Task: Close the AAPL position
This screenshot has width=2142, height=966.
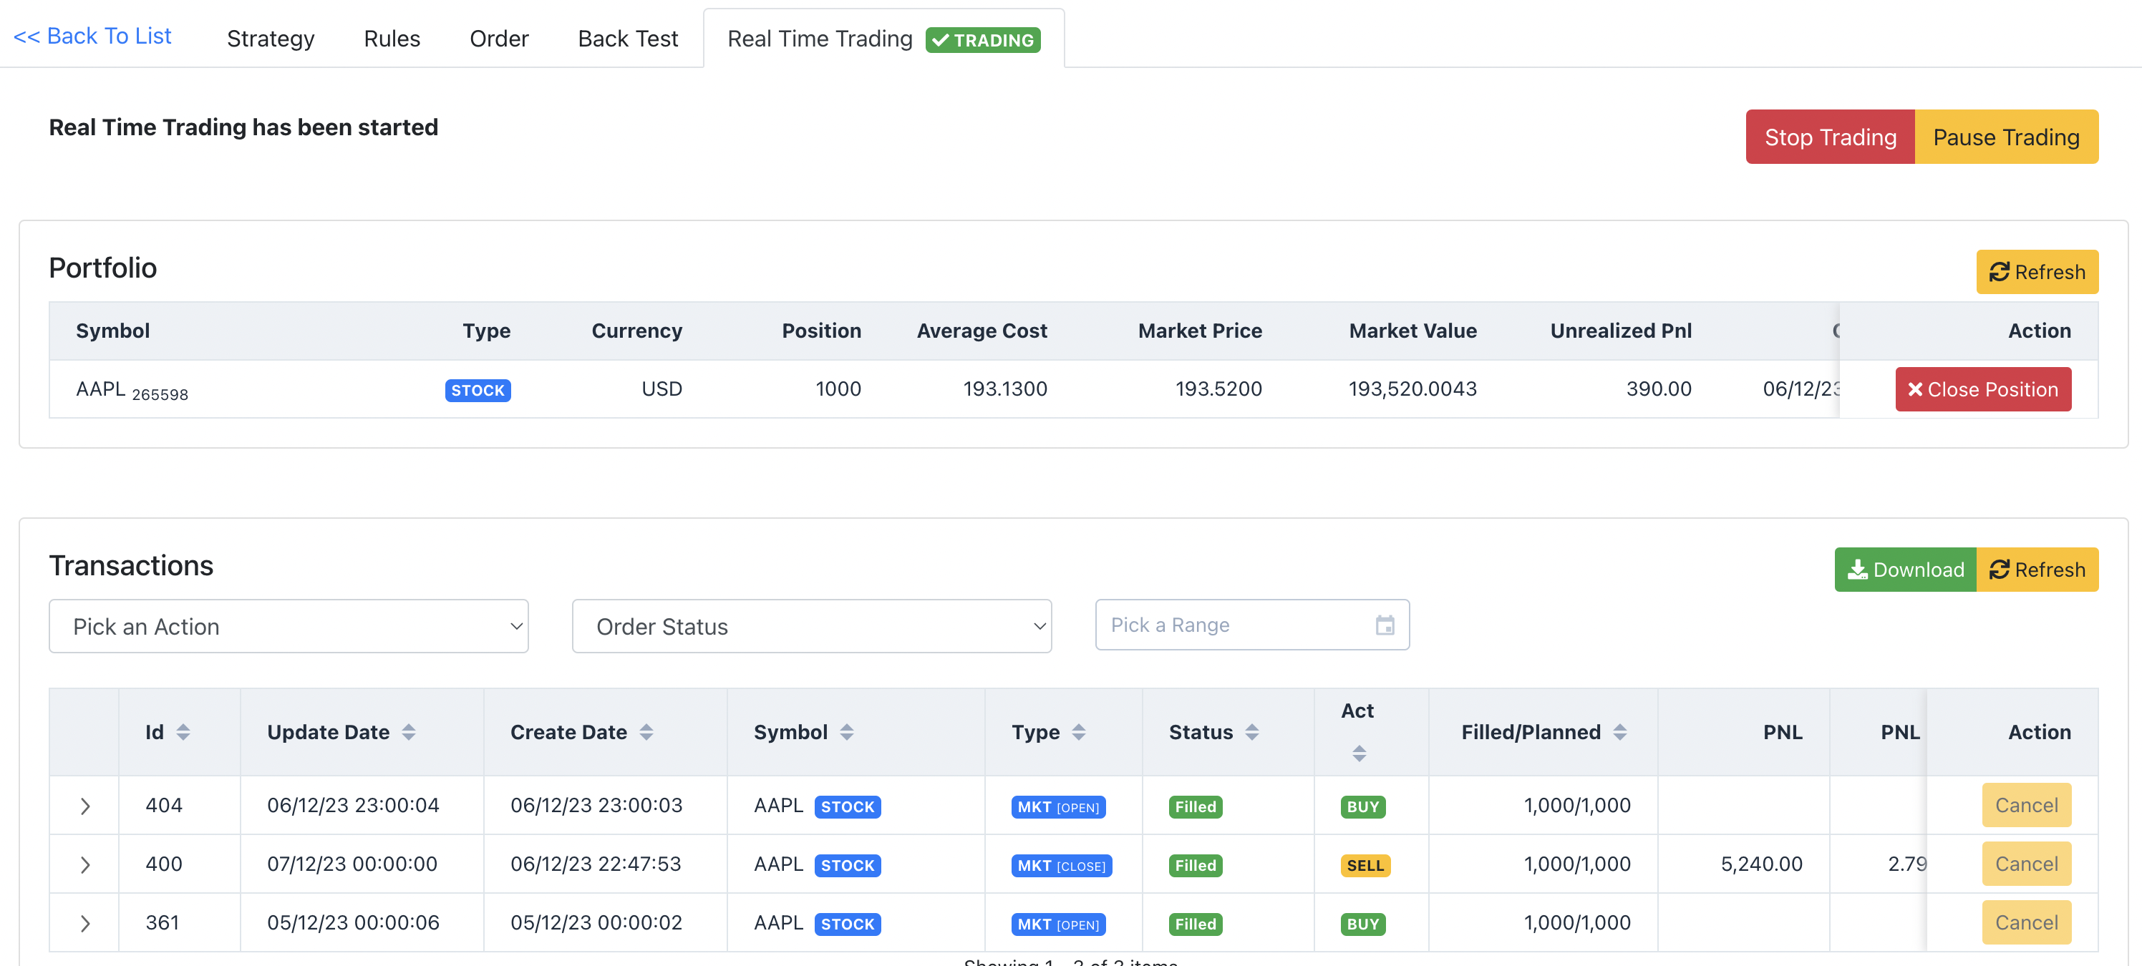Action: [1983, 389]
